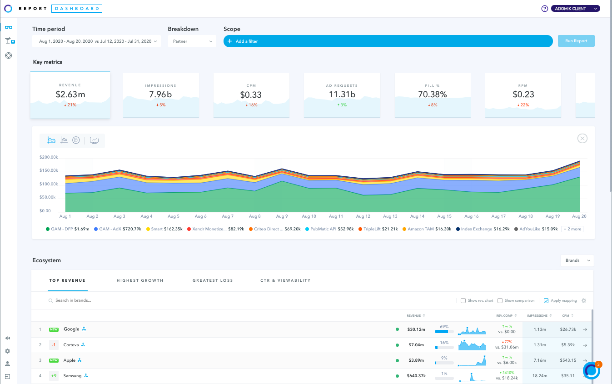Focus the Search in brands field
The image size is (612, 384).
[74, 300]
